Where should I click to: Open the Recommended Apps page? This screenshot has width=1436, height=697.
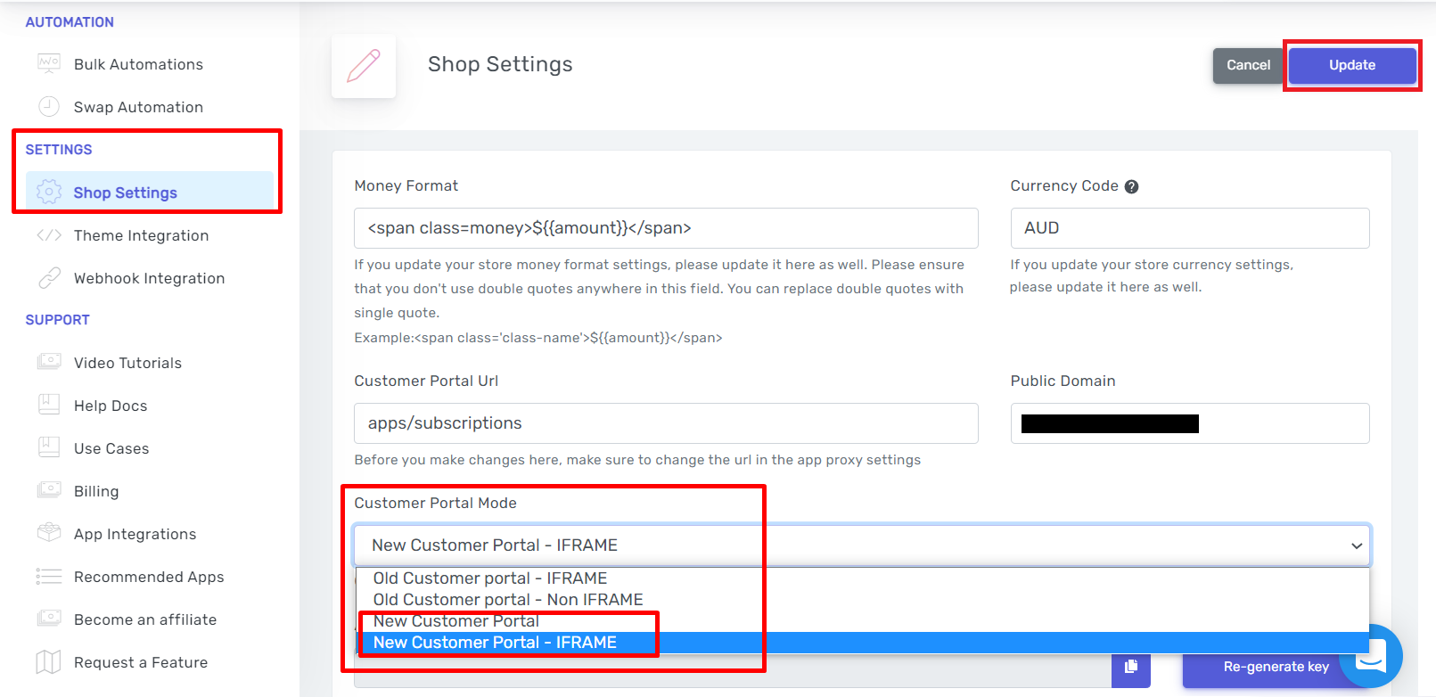(x=147, y=577)
